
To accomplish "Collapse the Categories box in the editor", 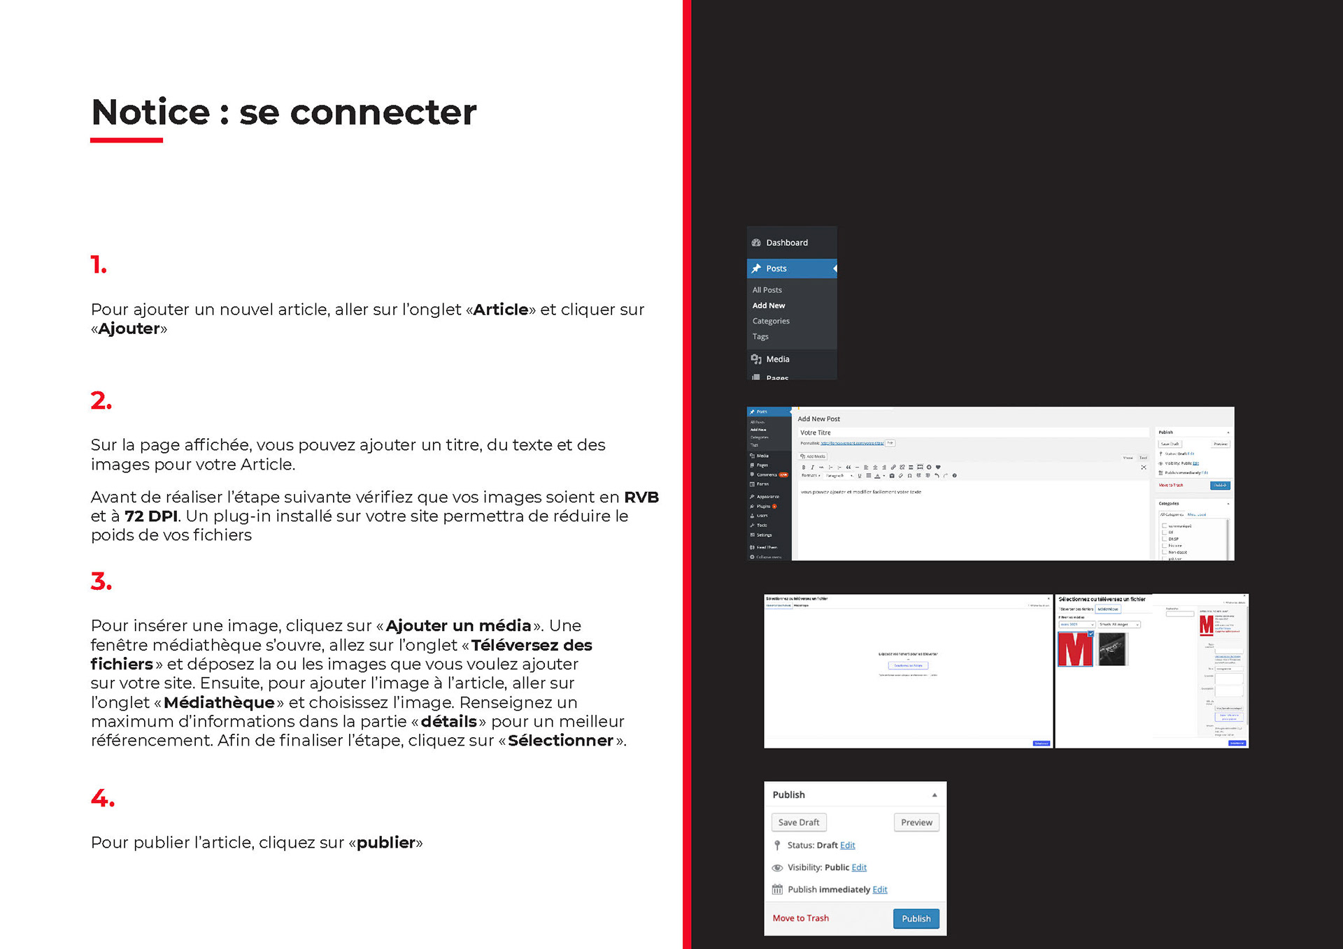I will coord(1228,504).
